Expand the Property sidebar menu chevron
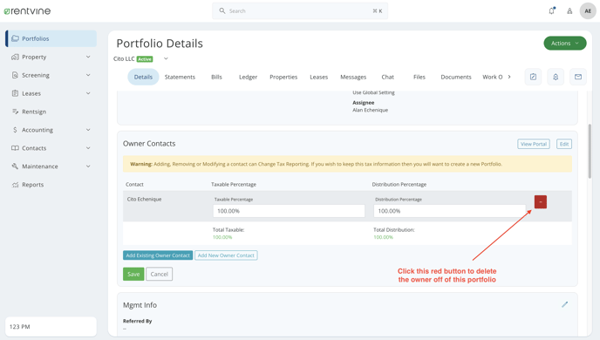 [x=88, y=57]
